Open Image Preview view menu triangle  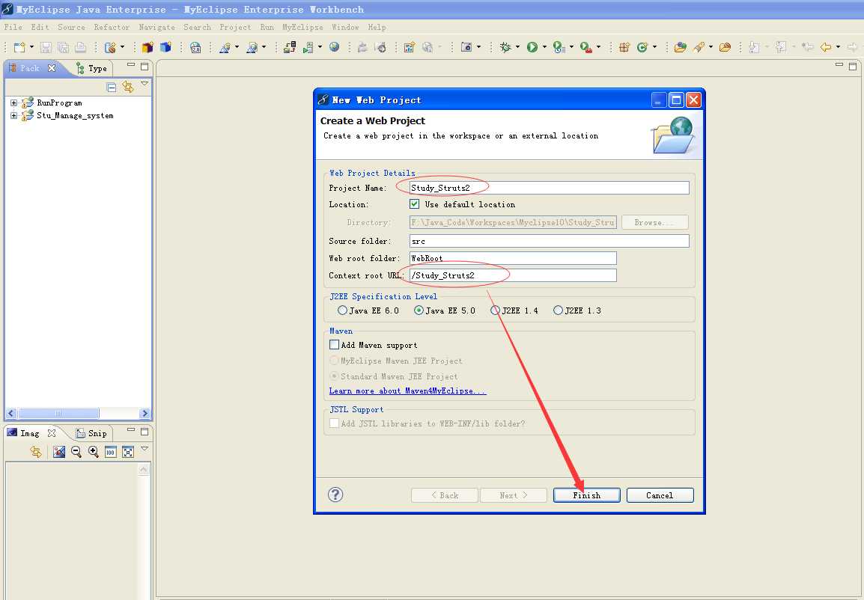point(144,449)
